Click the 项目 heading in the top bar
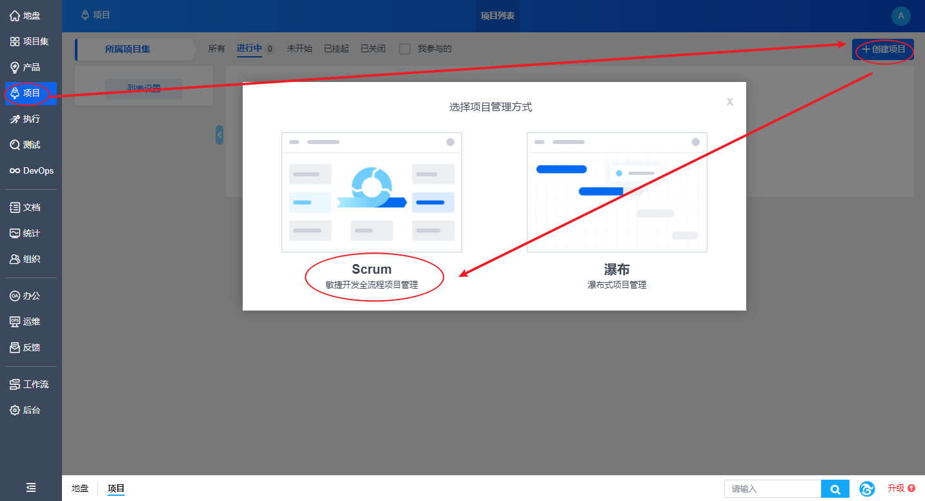This screenshot has height=501, width=925. tap(96, 15)
